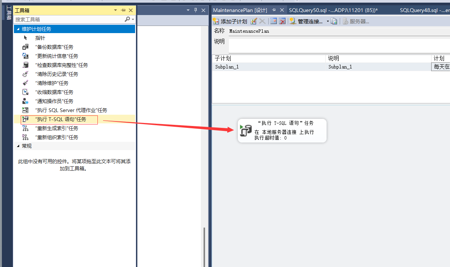The width and height of the screenshot is (450, 267).
Task: Click the 名称 MaintenancePlan input field
Action: coord(339,31)
